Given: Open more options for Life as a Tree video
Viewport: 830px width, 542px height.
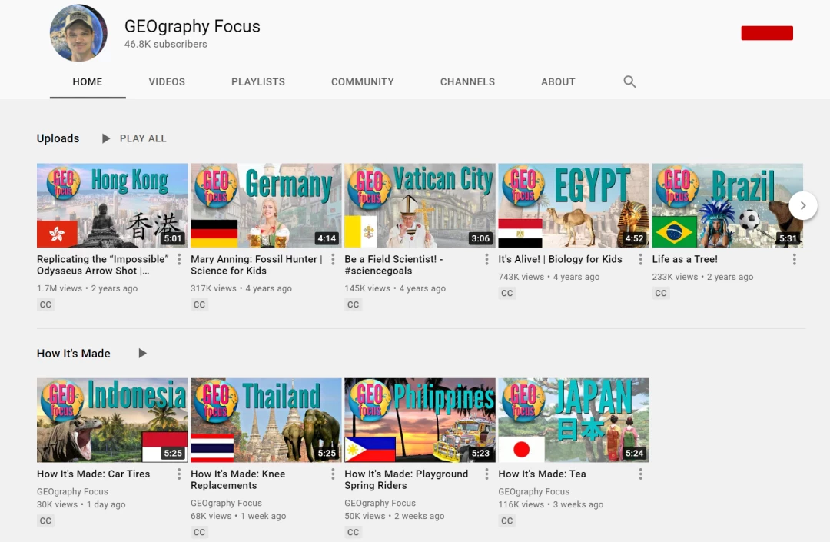Looking at the screenshot, I should (794, 259).
